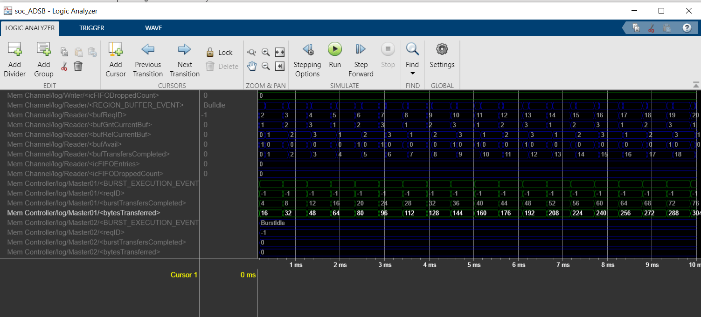Jump to the Next Transition
The height and width of the screenshot is (317, 701).
pyautogui.click(x=185, y=49)
